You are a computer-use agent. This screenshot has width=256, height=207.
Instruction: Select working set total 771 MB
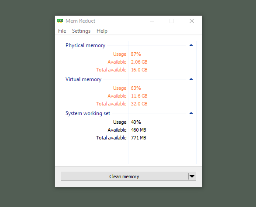(x=138, y=138)
